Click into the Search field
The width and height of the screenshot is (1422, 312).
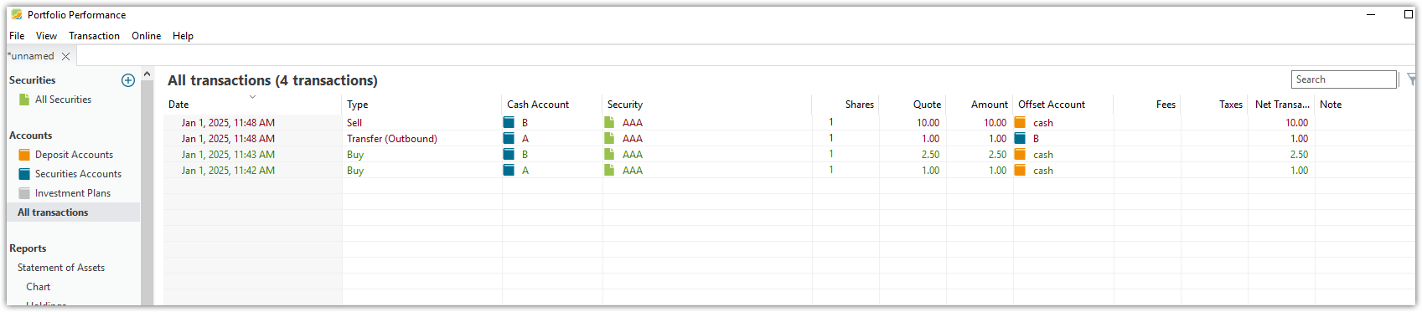coord(1344,79)
